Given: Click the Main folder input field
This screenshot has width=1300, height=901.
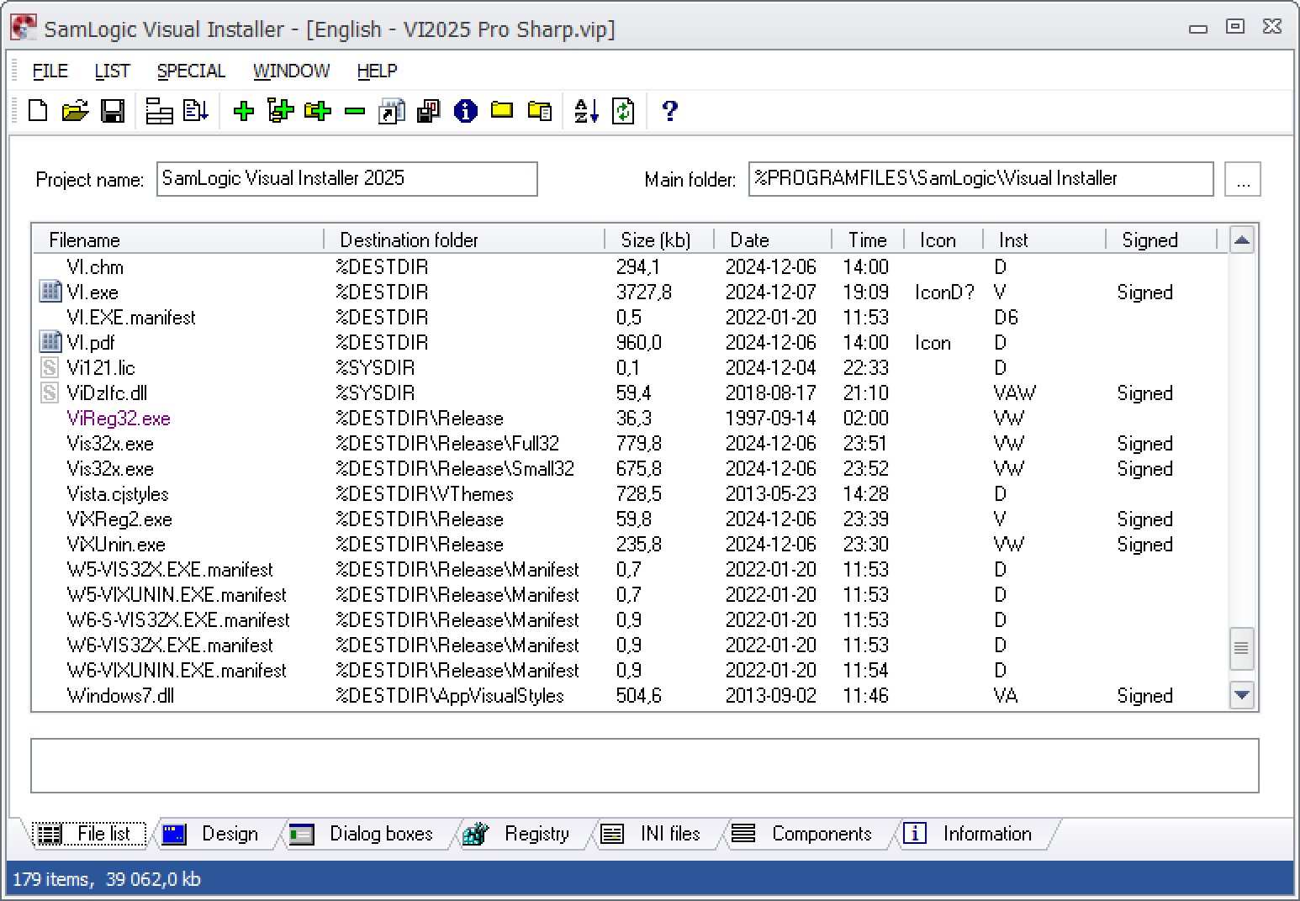Looking at the screenshot, I should pyautogui.click(x=981, y=179).
